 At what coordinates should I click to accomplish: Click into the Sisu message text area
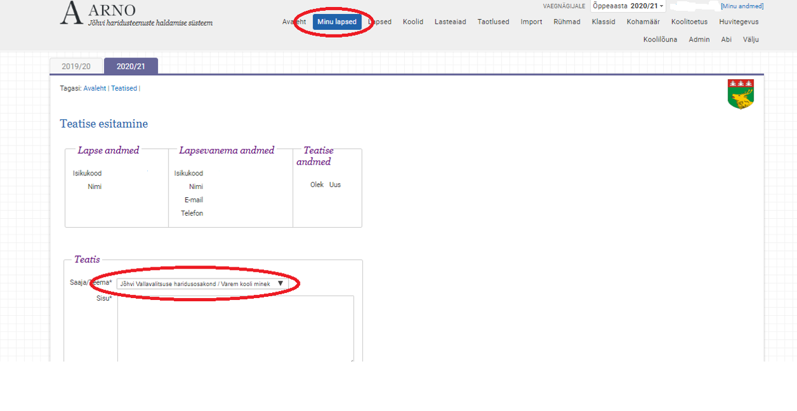[x=235, y=328]
